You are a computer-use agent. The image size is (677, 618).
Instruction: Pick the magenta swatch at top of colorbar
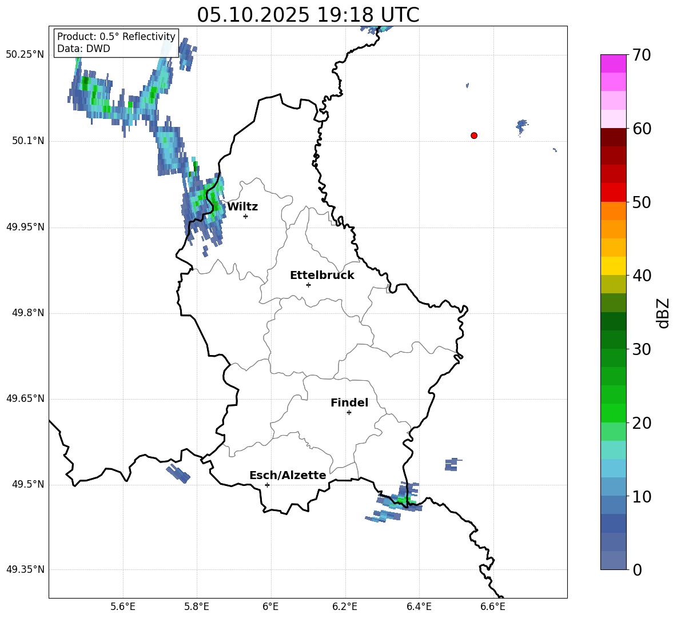tap(614, 63)
